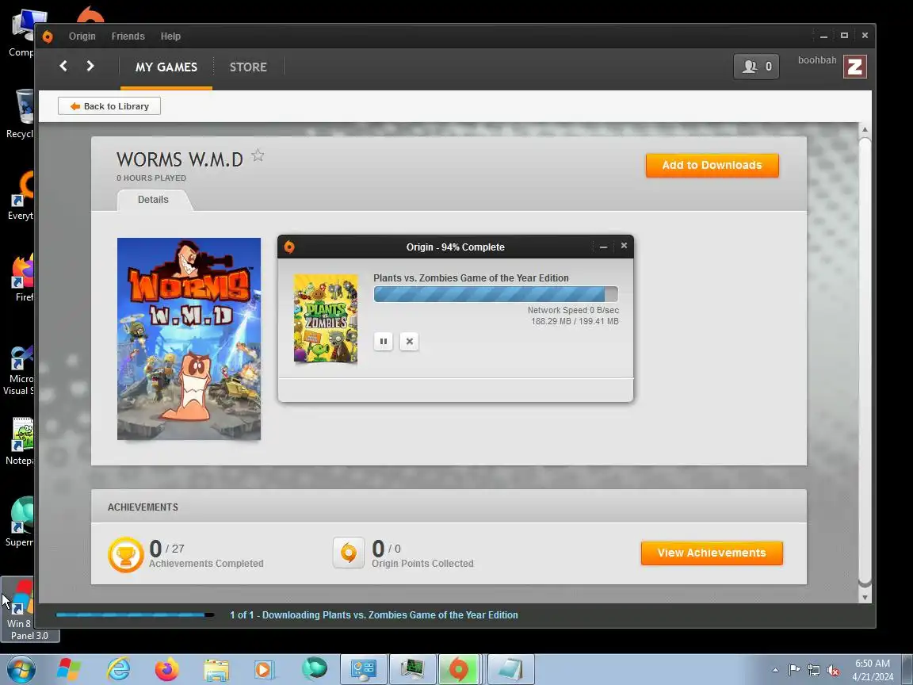Click the Origin Points Collected label
This screenshot has width=913, height=685.
point(422,563)
